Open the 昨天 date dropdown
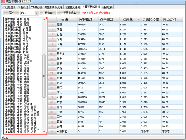The height and width of the screenshot is (140, 186). point(37,13)
